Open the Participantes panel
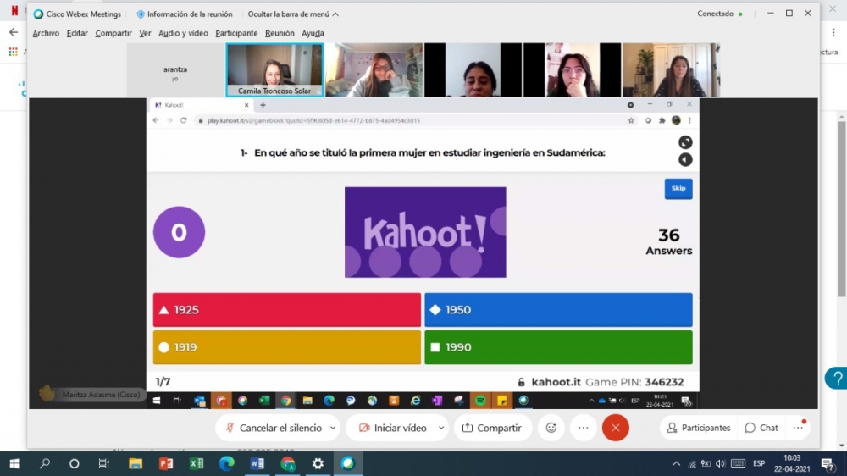 (699, 428)
